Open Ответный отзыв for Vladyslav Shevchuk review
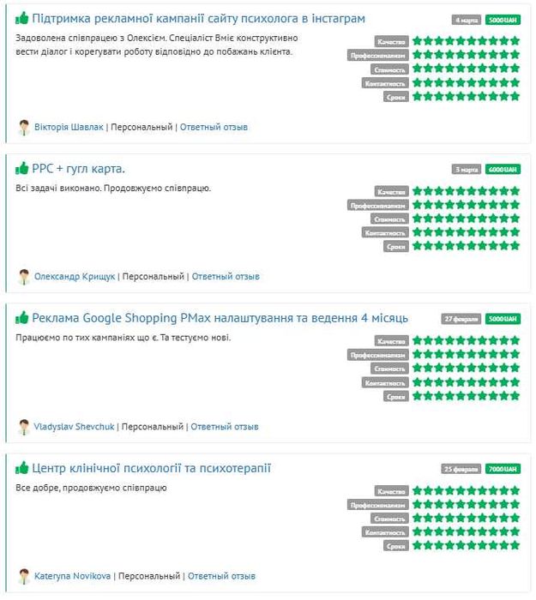 tap(225, 427)
